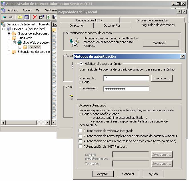The width and height of the screenshot is (189, 181).
Task: Open Properties via the toolbar icon
Action: click(x=42, y=17)
